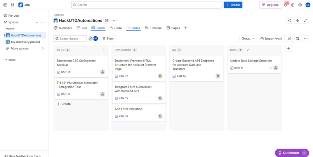
Task: Click assignee avatar on KAN-14 card
Action: (218, 76)
